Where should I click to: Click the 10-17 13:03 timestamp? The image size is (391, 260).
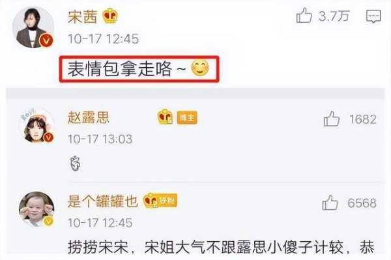(100, 139)
